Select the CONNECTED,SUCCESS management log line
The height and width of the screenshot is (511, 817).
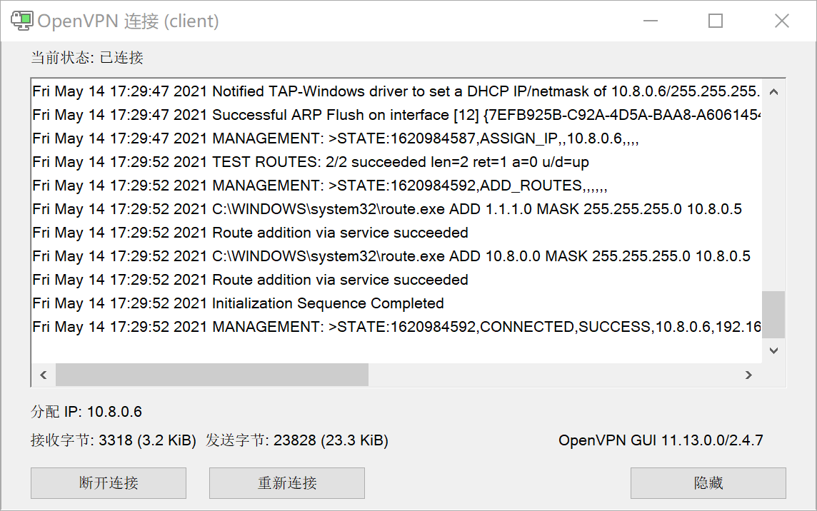click(x=396, y=327)
